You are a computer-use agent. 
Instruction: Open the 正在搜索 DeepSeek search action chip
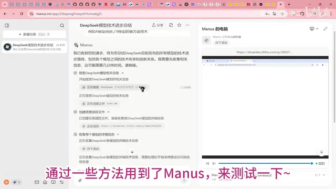[114, 87]
